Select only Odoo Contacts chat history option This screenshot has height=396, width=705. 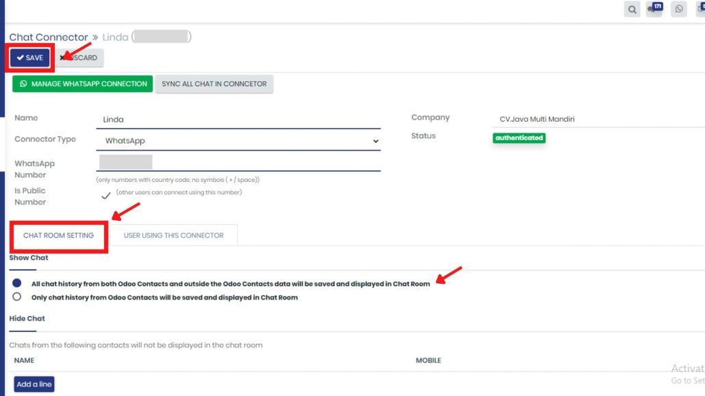[16, 297]
